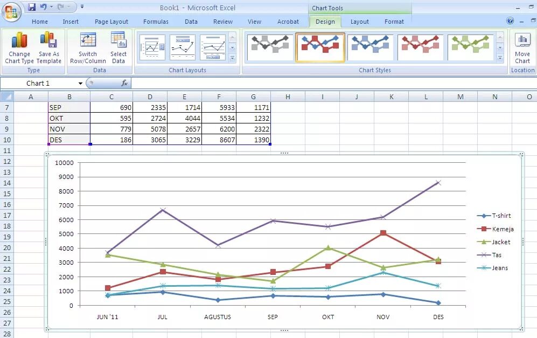This screenshot has height=338, width=537.
Task: Redo the action in Quick Access
Action: coord(61,6)
